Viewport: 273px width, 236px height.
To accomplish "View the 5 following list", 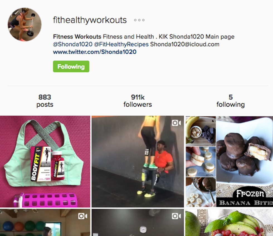I will [x=231, y=101].
